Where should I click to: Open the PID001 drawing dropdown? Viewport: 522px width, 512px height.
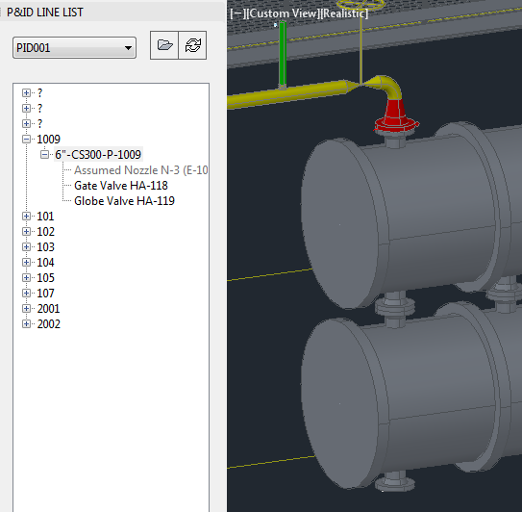coord(74,48)
